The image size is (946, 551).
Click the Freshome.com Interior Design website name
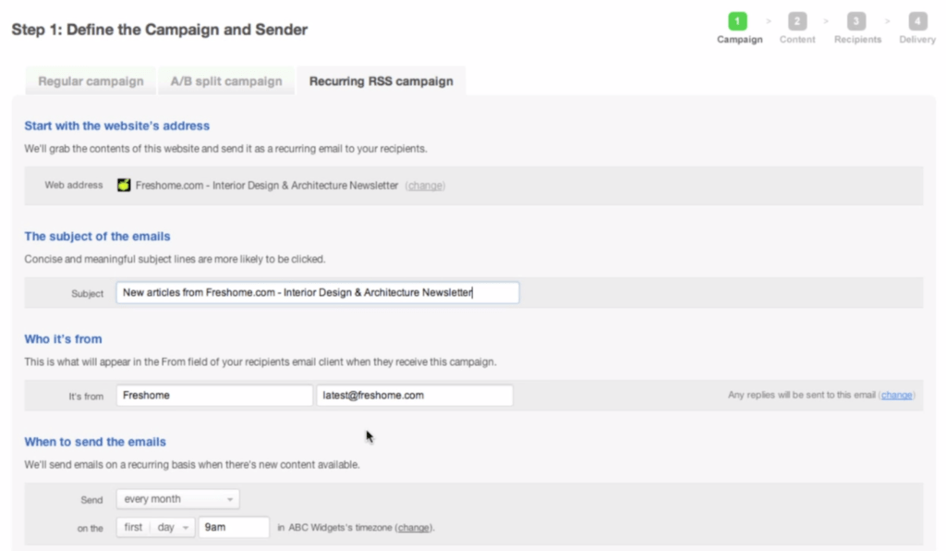coord(267,185)
